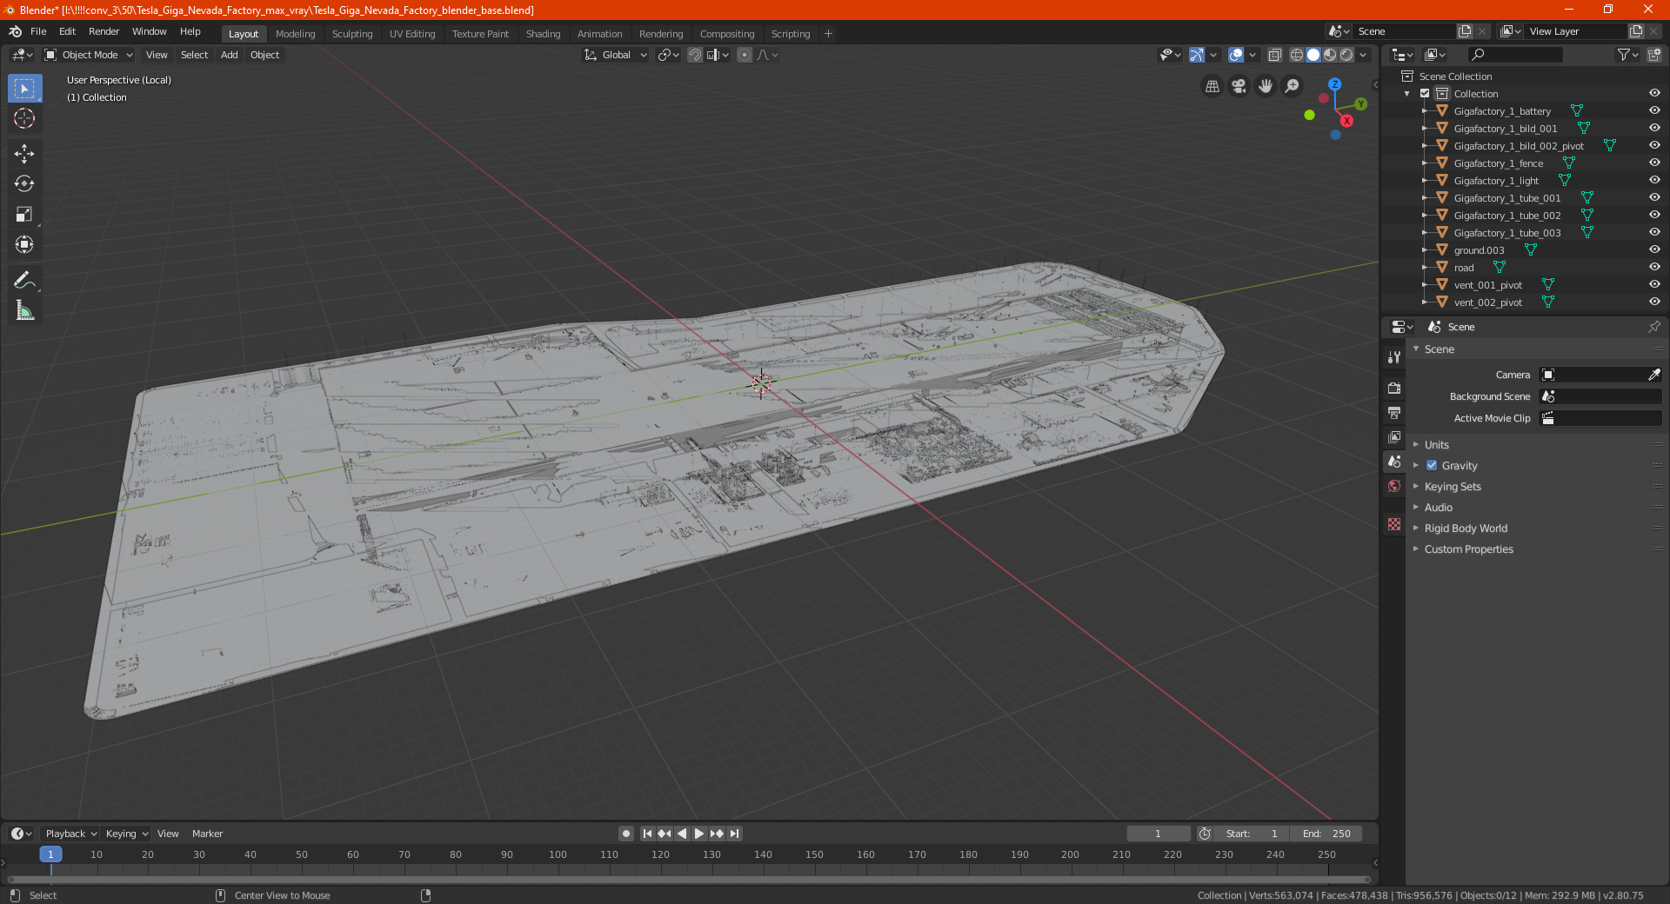The image size is (1670, 904).
Task: Select the Transform tool
Action: coord(24,244)
